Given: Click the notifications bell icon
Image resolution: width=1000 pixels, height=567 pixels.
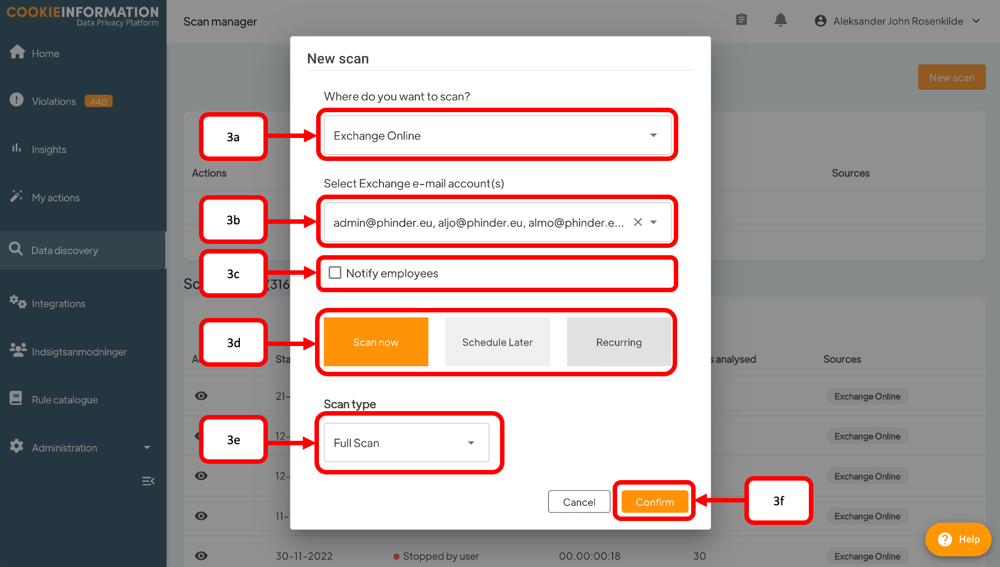Looking at the screenshot, I should tap(780, 20).
